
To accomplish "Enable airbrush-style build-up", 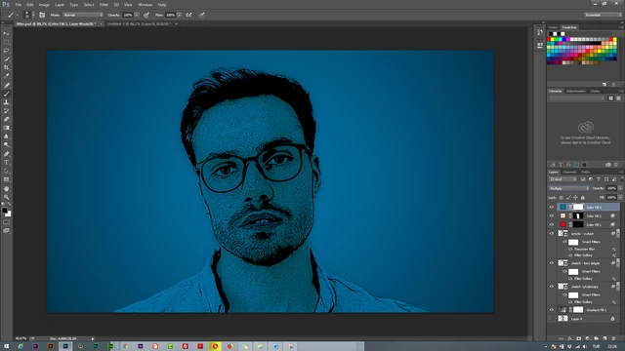I will point(188,15).
